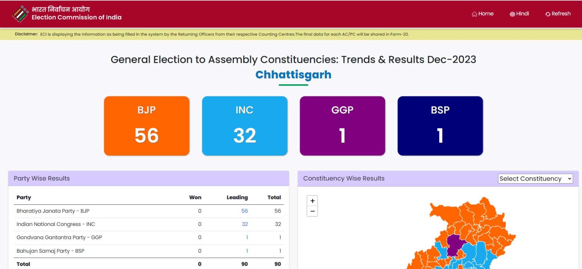Click the Hindi globe icon
The height and width of the screenshot is (269, 582).
(512, 14)
